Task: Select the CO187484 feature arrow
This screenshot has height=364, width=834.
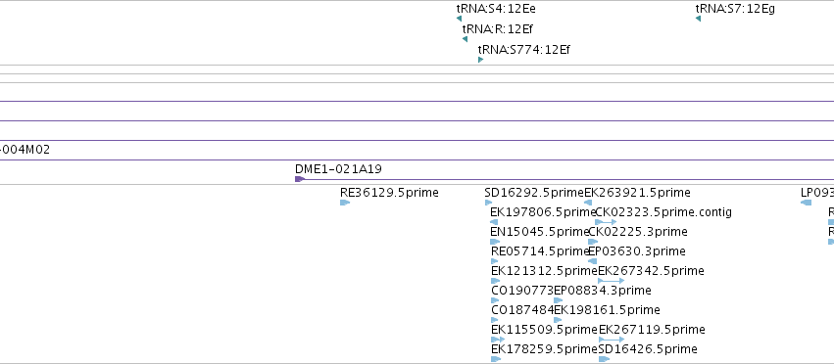Action: 495,320
